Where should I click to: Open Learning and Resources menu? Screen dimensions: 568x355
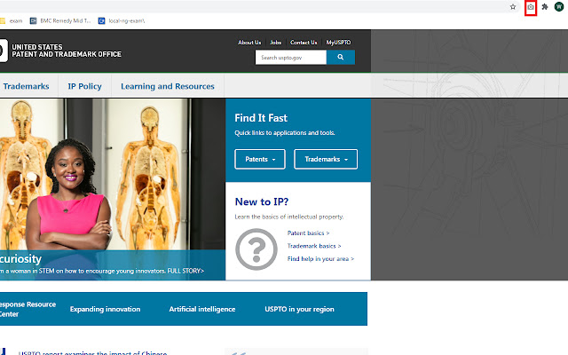click(x=168, y=86)
